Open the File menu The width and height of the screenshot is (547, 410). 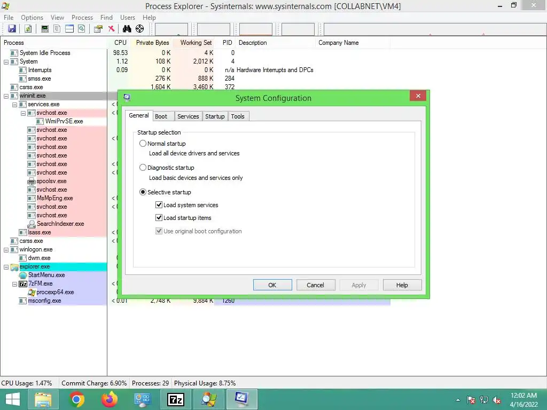[x=9, y=18]
